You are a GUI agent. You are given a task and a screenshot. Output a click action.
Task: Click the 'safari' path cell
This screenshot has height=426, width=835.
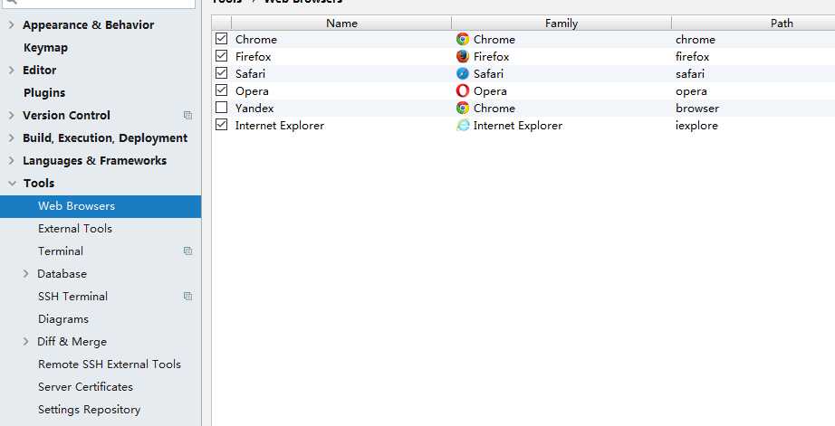pos(753,73)
